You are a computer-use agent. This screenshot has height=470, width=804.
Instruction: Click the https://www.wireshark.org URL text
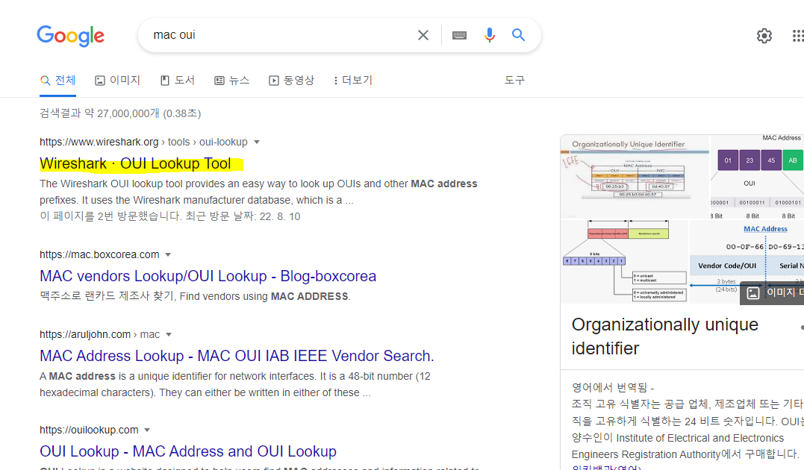[99, 142]
